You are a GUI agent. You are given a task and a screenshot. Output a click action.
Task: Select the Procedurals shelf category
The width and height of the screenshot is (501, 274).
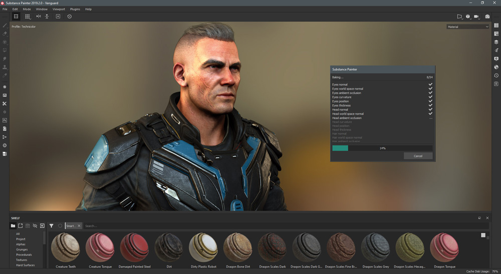point(24,254)
